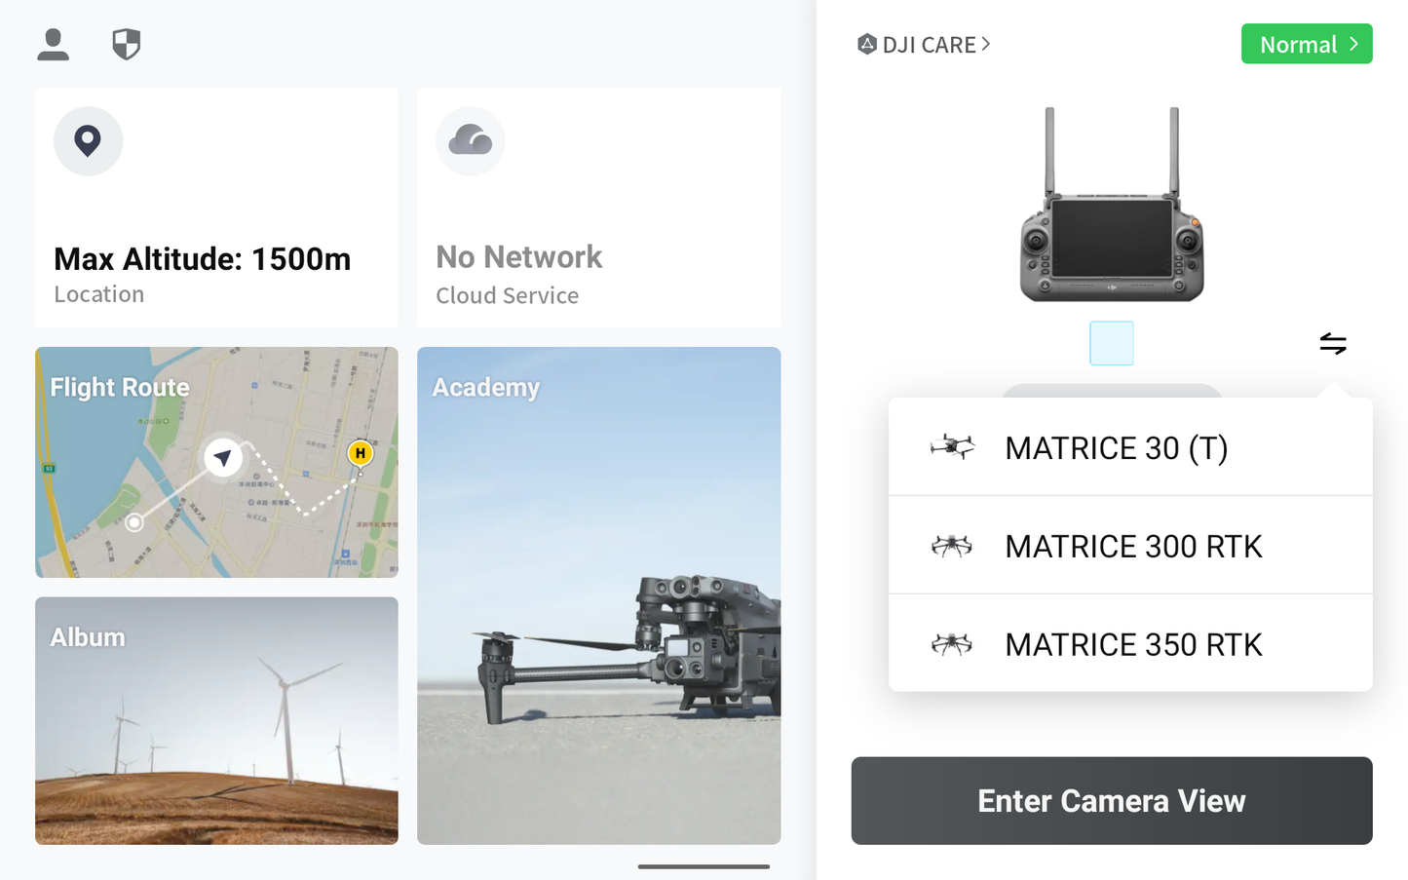The width and height of the screenshot is (1408, 880).
Task: Open the user profile icon
Action: tap(54, 44)
